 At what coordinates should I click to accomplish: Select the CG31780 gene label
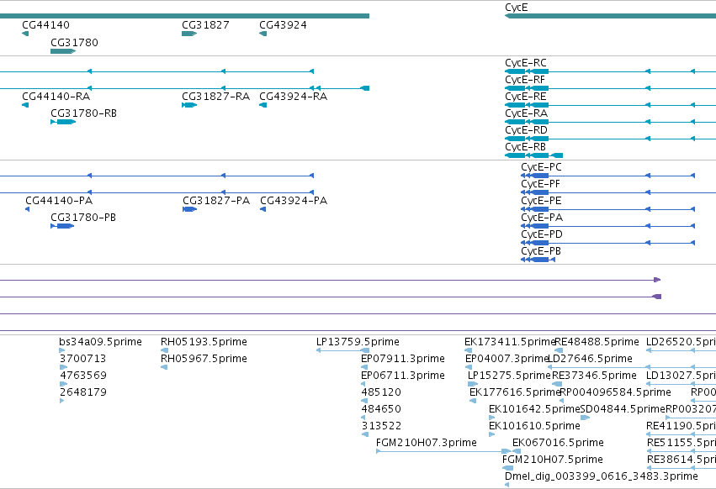click(74, 42)
